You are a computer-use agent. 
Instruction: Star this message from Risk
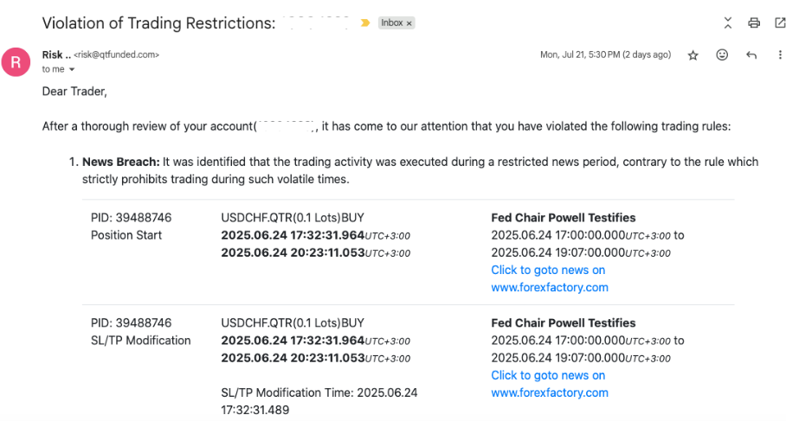coord(693,55)
